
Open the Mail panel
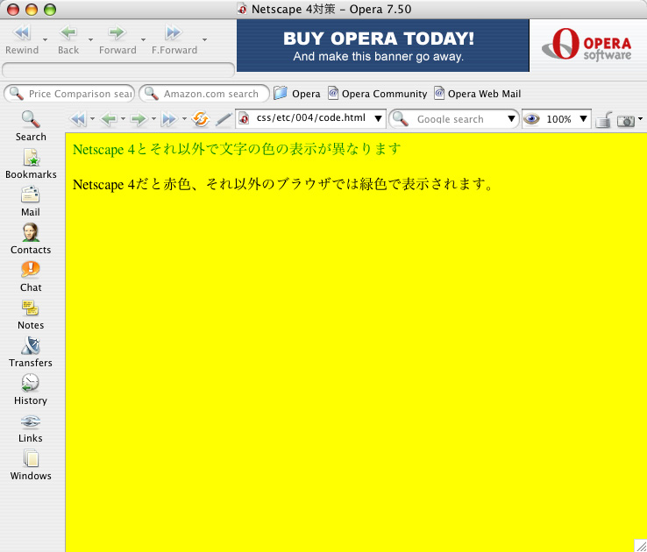click(x=31, y=201)
